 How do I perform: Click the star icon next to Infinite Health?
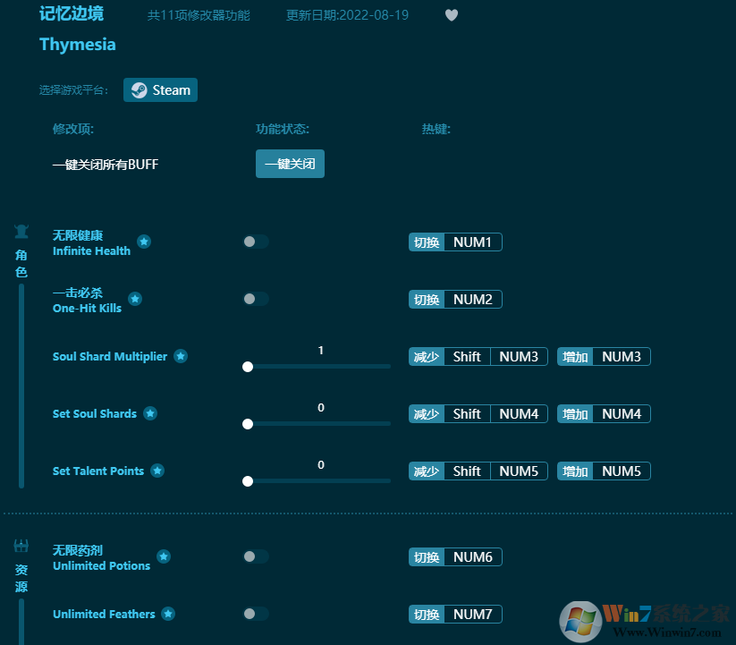pyautogui.click(x=144, y=242)
